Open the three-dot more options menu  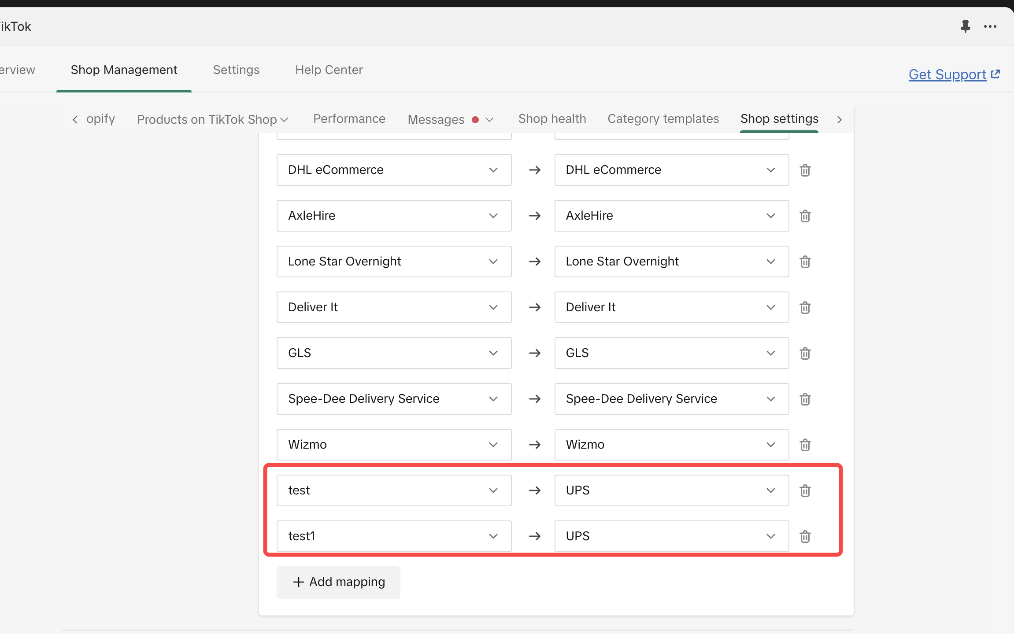tap(990, 26)
